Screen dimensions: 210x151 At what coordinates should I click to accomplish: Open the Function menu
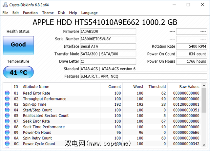(x=30, y=13)
